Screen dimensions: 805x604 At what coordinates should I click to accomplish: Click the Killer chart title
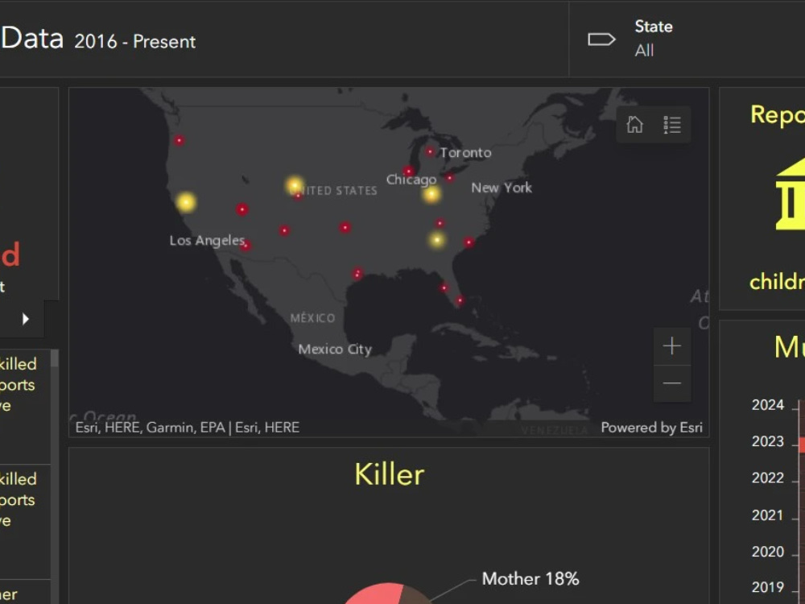click(x=389, y=475)
